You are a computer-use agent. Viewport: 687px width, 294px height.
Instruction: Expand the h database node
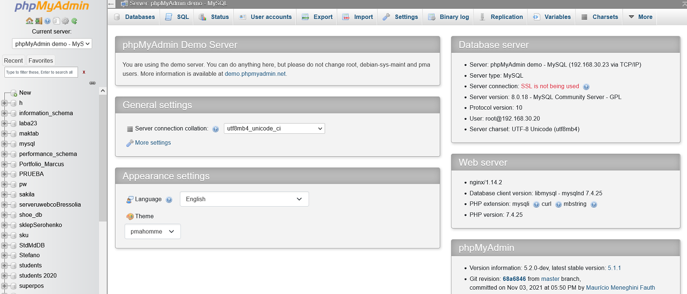[4, 103]
